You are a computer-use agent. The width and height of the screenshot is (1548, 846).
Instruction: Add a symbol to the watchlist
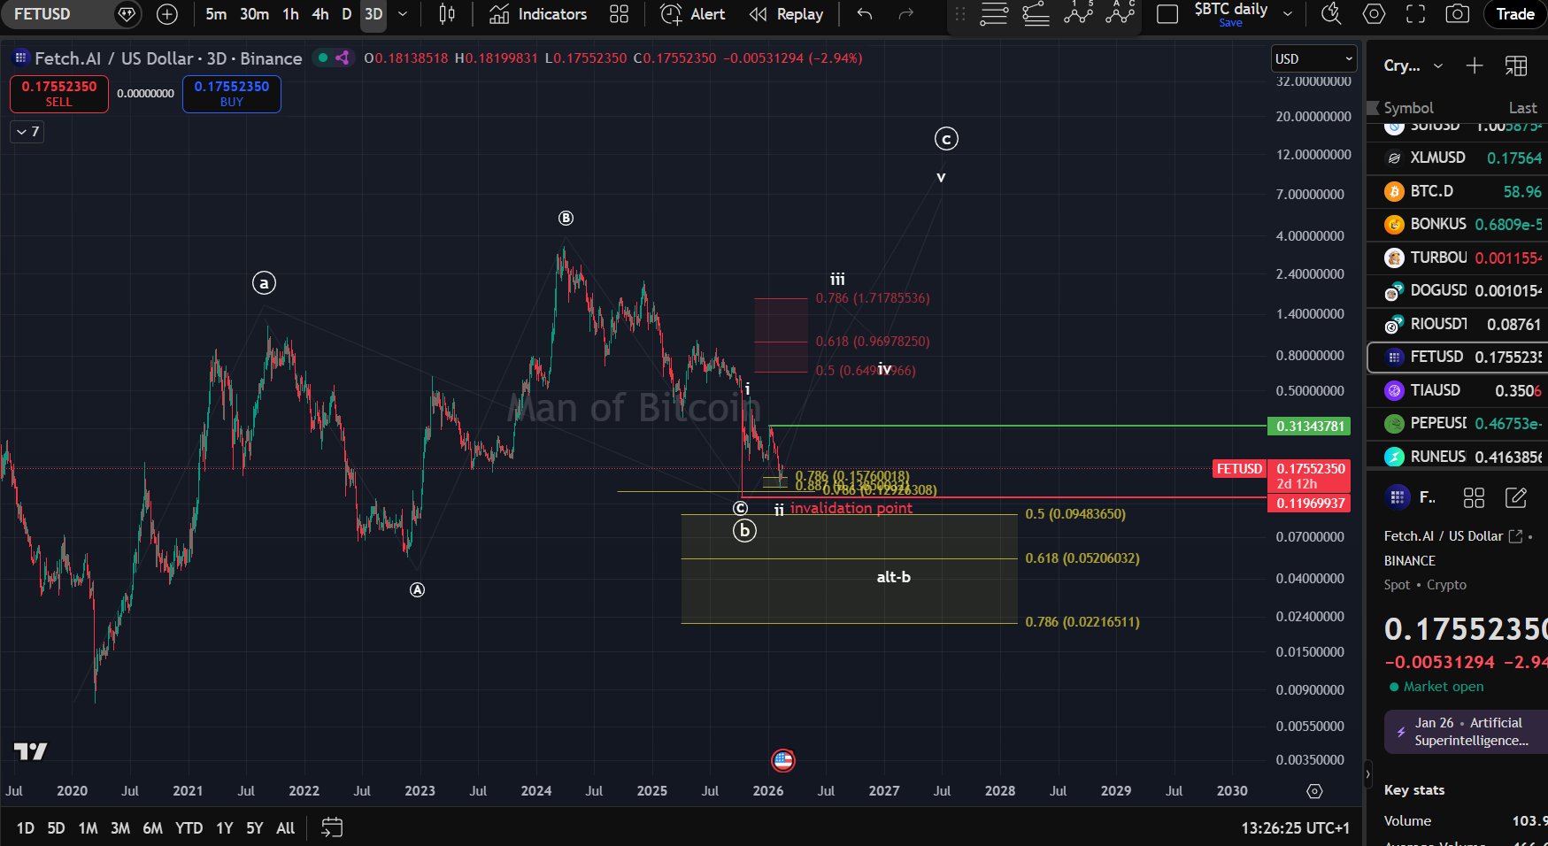1475,65
